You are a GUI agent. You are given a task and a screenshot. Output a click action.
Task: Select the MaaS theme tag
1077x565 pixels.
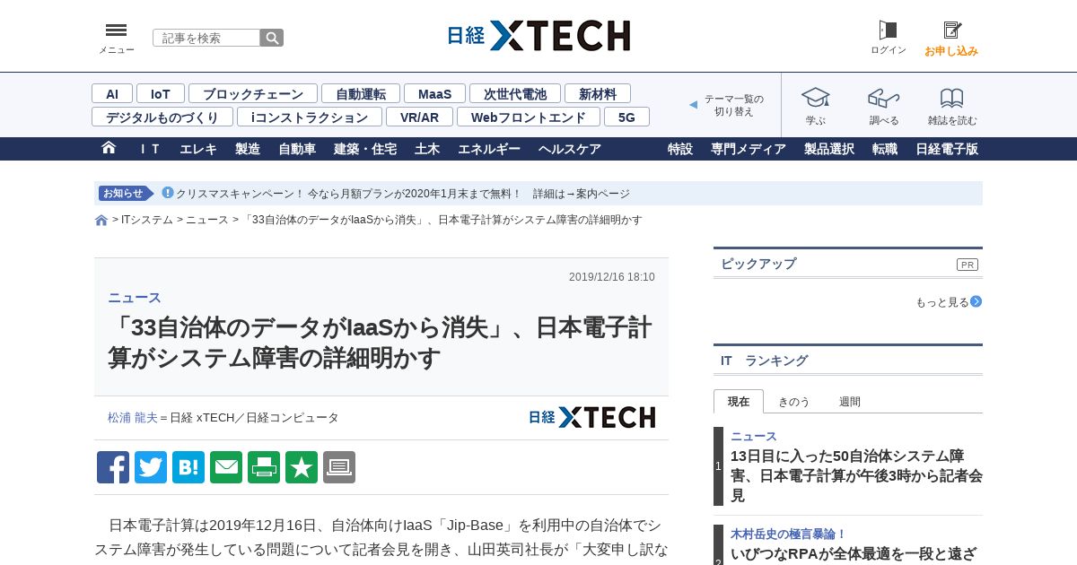point(434,93)
